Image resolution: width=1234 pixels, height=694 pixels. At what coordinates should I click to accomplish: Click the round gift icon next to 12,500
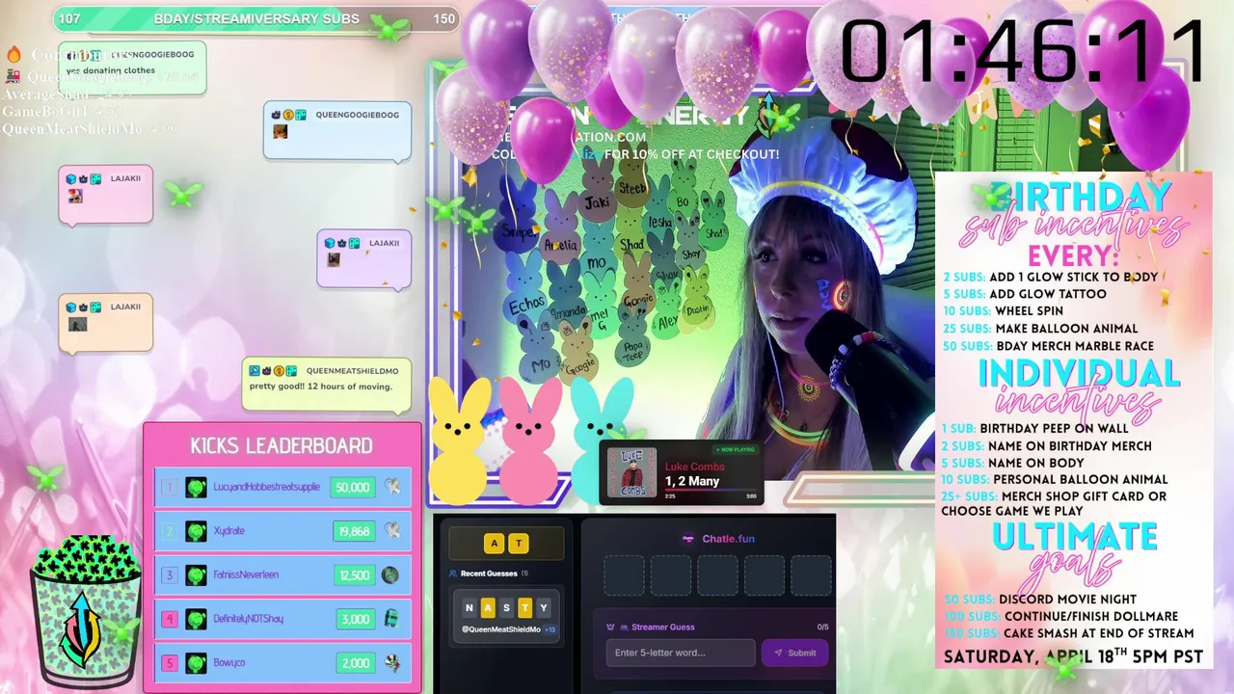(390, 574)
